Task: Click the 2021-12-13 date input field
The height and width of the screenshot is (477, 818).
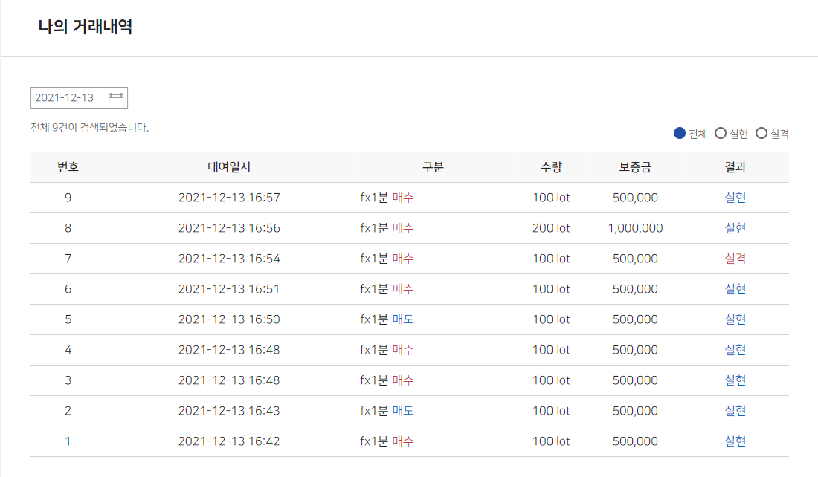Action: [x=80, y=98]
